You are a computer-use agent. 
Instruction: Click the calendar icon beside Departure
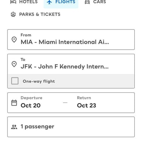tap(14, 103)
